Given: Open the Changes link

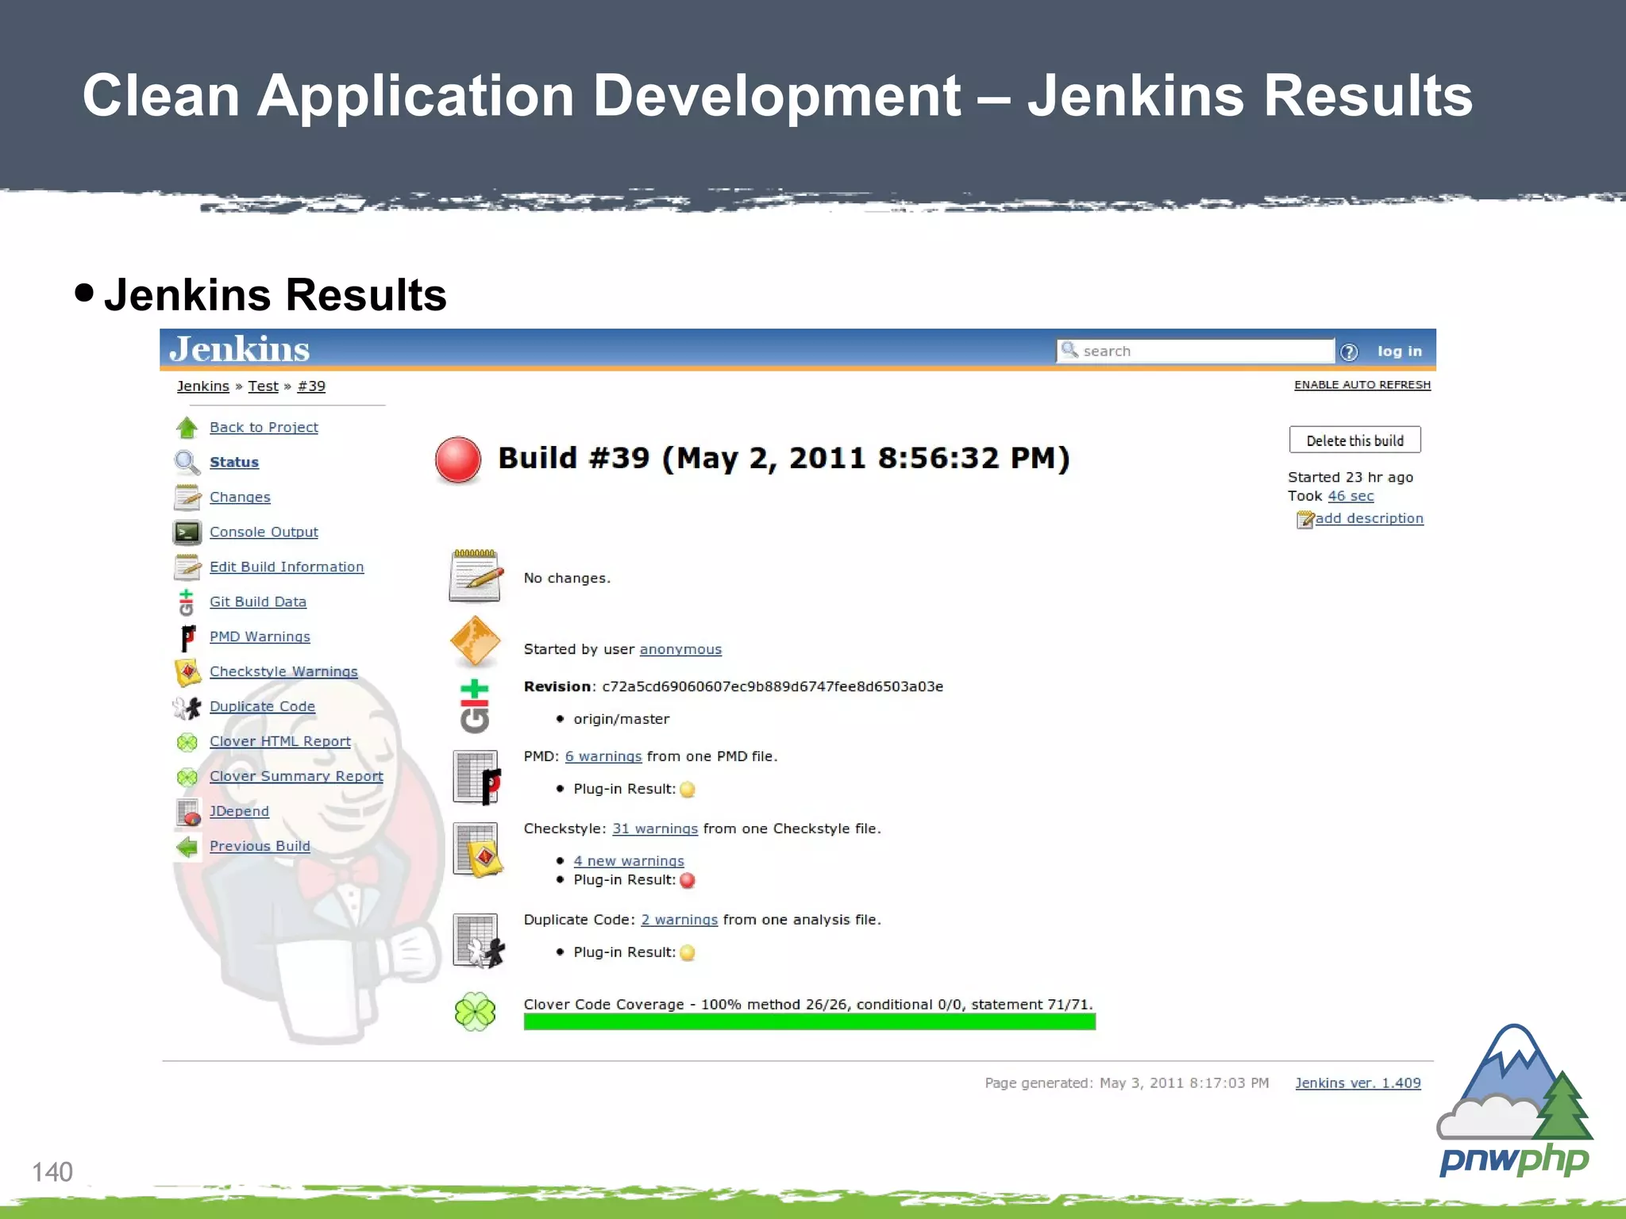Looking at the screenshot, I should coord(240,497).
